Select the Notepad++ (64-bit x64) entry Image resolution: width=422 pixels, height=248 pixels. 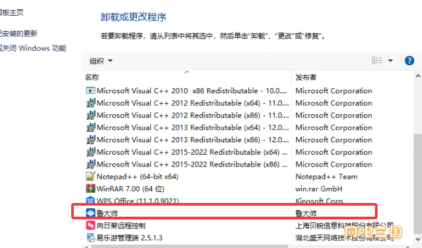point(138,177)
